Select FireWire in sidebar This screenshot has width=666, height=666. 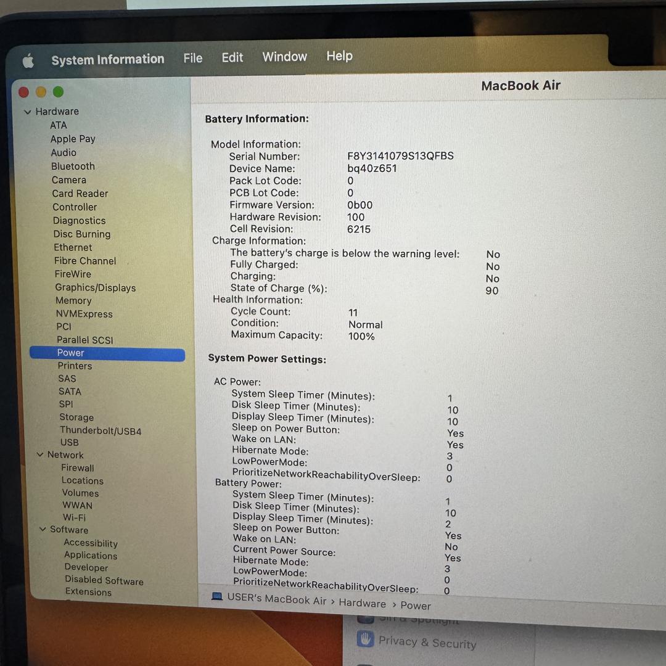[x=73, y=274]
